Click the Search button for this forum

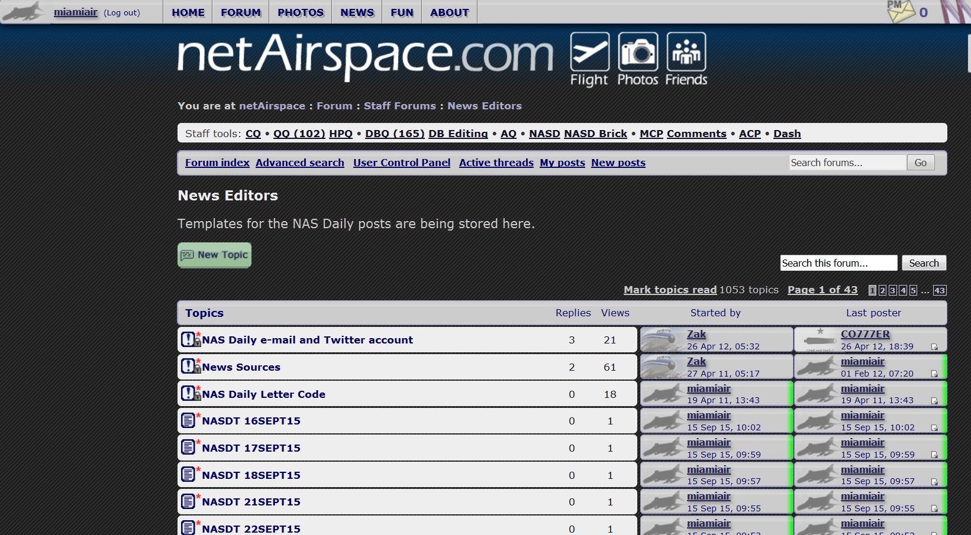(924, 263)
